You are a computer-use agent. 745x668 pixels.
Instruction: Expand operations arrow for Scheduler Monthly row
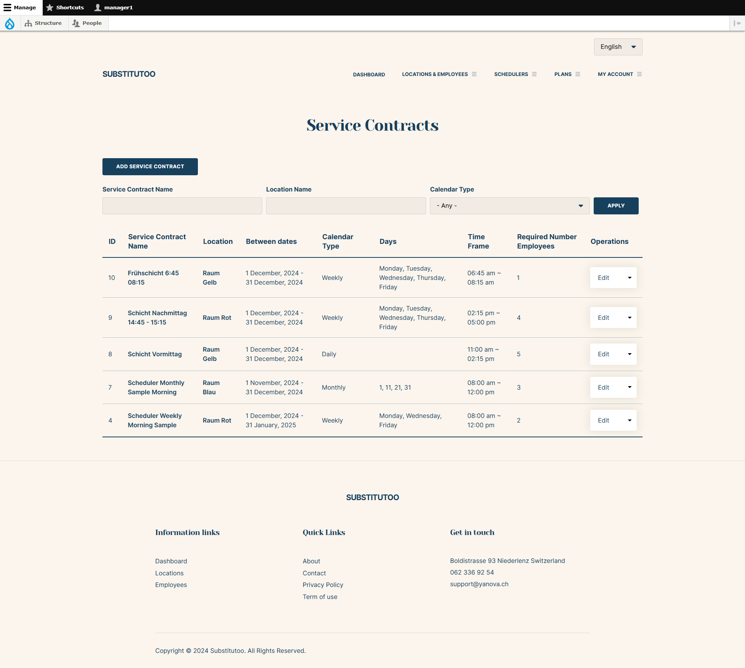point(630,387)
